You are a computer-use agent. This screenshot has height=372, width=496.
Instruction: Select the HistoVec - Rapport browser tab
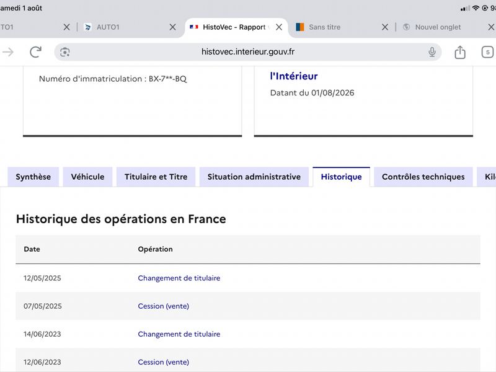(234, 27)
